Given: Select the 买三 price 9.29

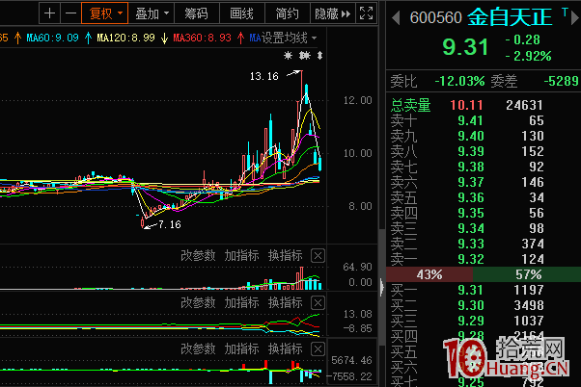Looking at the screenshot, I should tap(471, 321).
